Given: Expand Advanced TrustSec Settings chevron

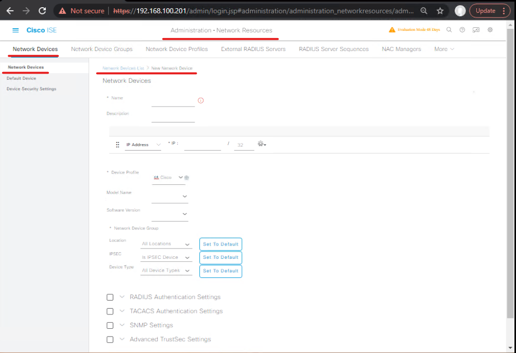Looking at the screenshot, I should point(122,339).
